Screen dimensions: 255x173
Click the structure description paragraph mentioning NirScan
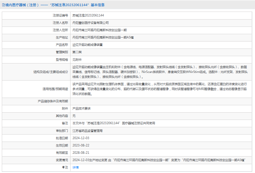tap(160, 72)
